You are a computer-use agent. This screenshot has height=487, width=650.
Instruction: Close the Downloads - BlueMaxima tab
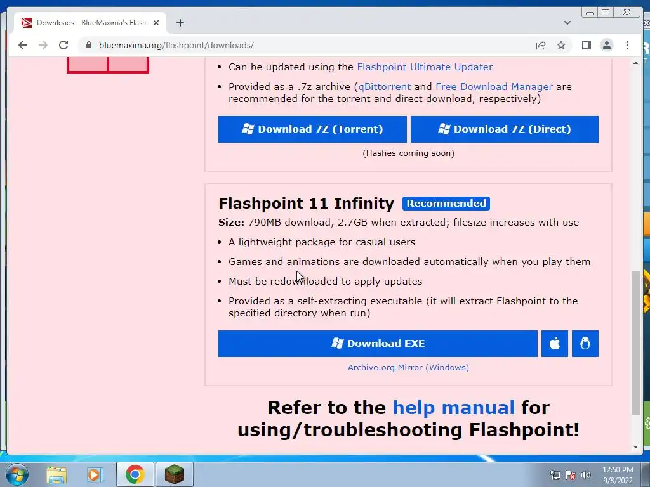pos(156,23)
